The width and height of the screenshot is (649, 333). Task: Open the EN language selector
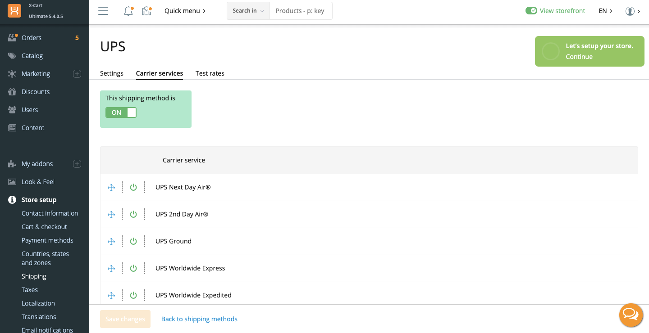(x=605, y=11)
